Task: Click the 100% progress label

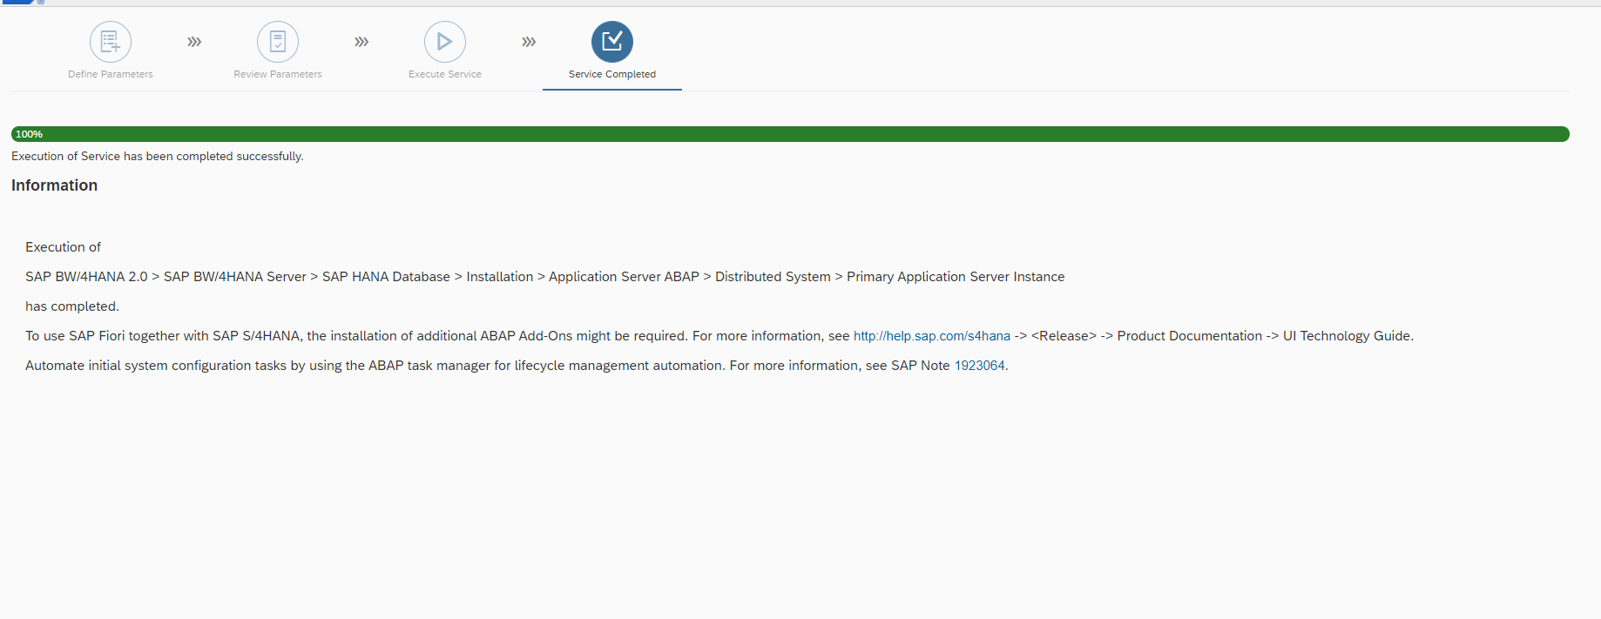Action: tap(29, 134)
